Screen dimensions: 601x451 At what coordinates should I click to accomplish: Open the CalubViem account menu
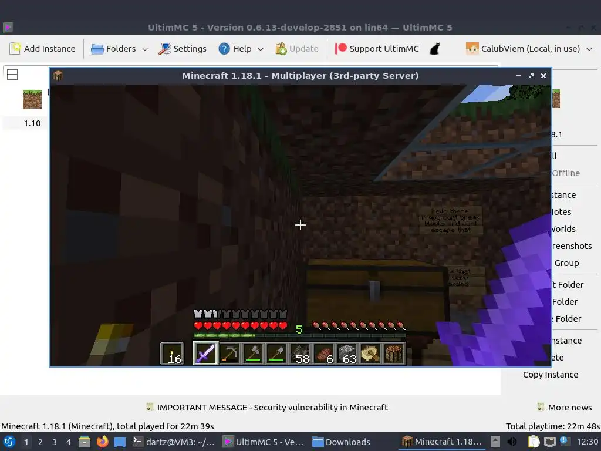pos(529,49)
